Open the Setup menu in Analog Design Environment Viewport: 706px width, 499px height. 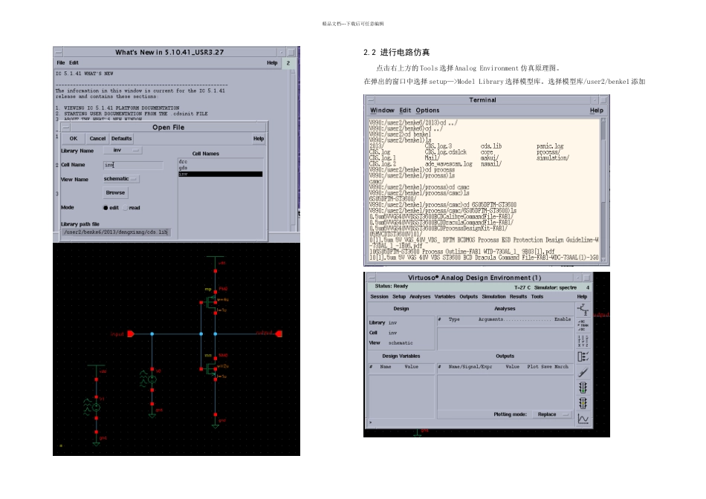click(x=399, y=296)
